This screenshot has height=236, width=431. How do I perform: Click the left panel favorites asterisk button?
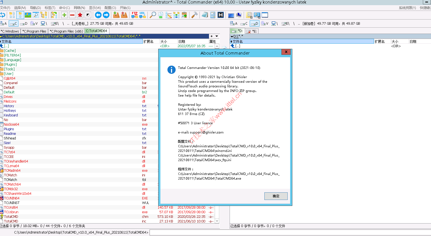[211, 36]
